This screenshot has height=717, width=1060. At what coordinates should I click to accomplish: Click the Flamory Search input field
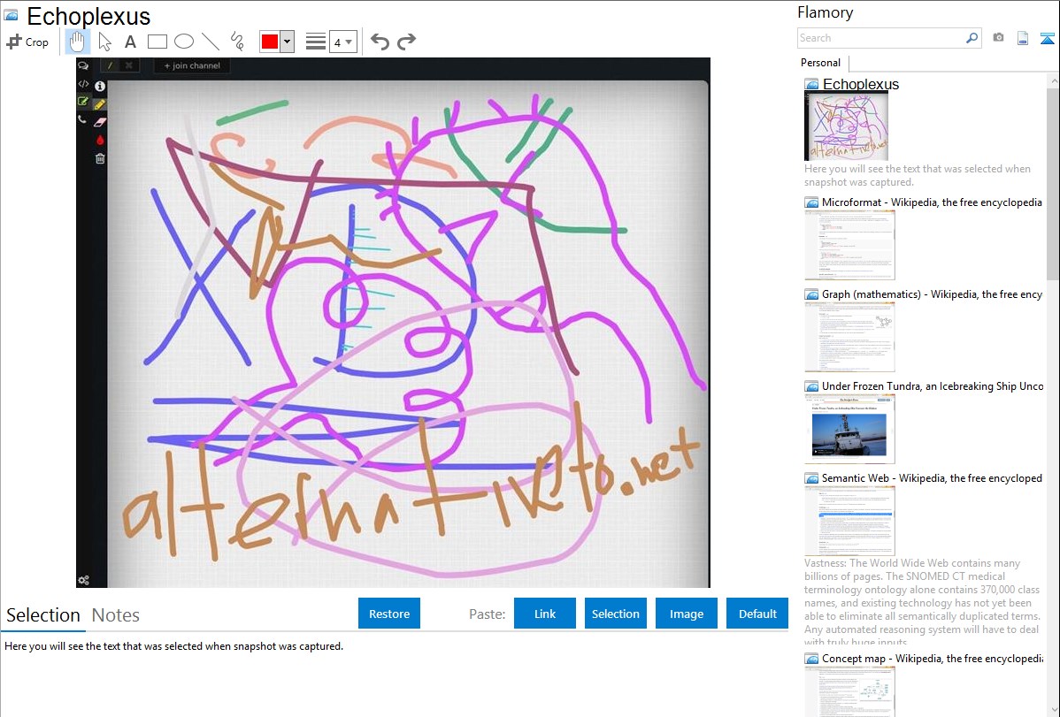point(881,38)
